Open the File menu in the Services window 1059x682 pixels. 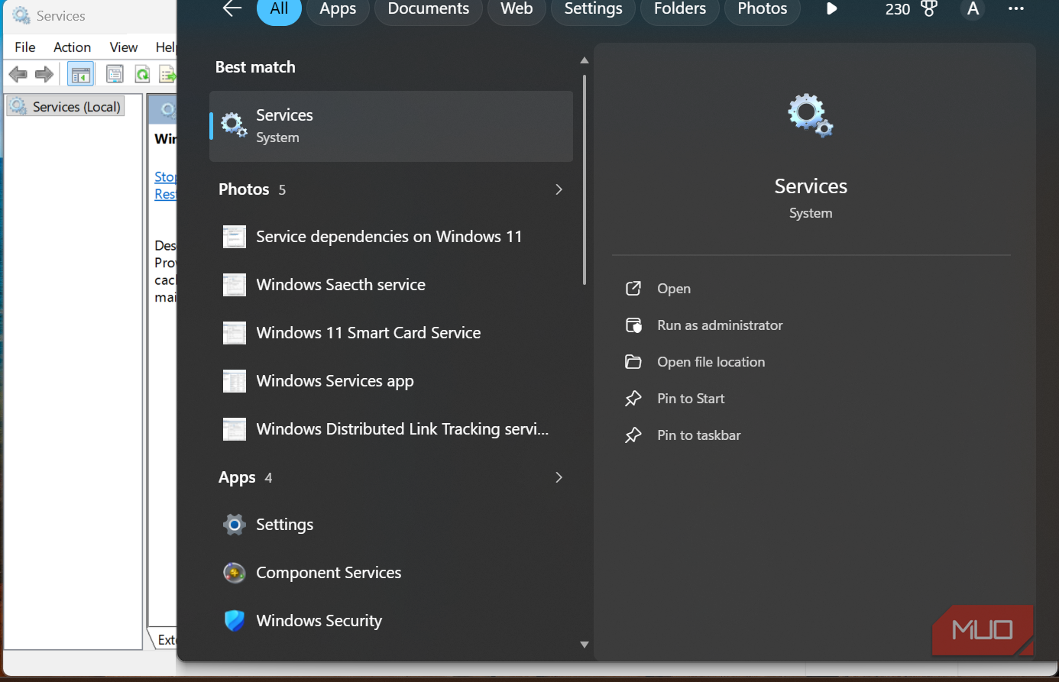pyautogui.click(x=25, y=47)
